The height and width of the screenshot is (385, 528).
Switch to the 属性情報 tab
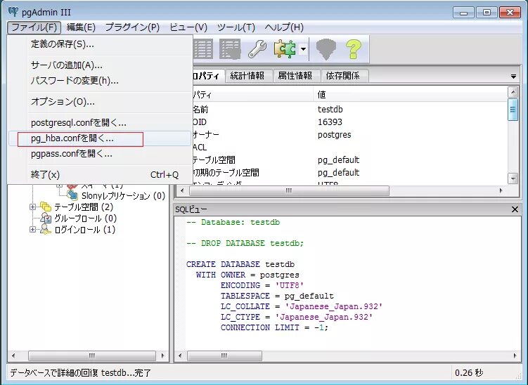coord(295,76)
